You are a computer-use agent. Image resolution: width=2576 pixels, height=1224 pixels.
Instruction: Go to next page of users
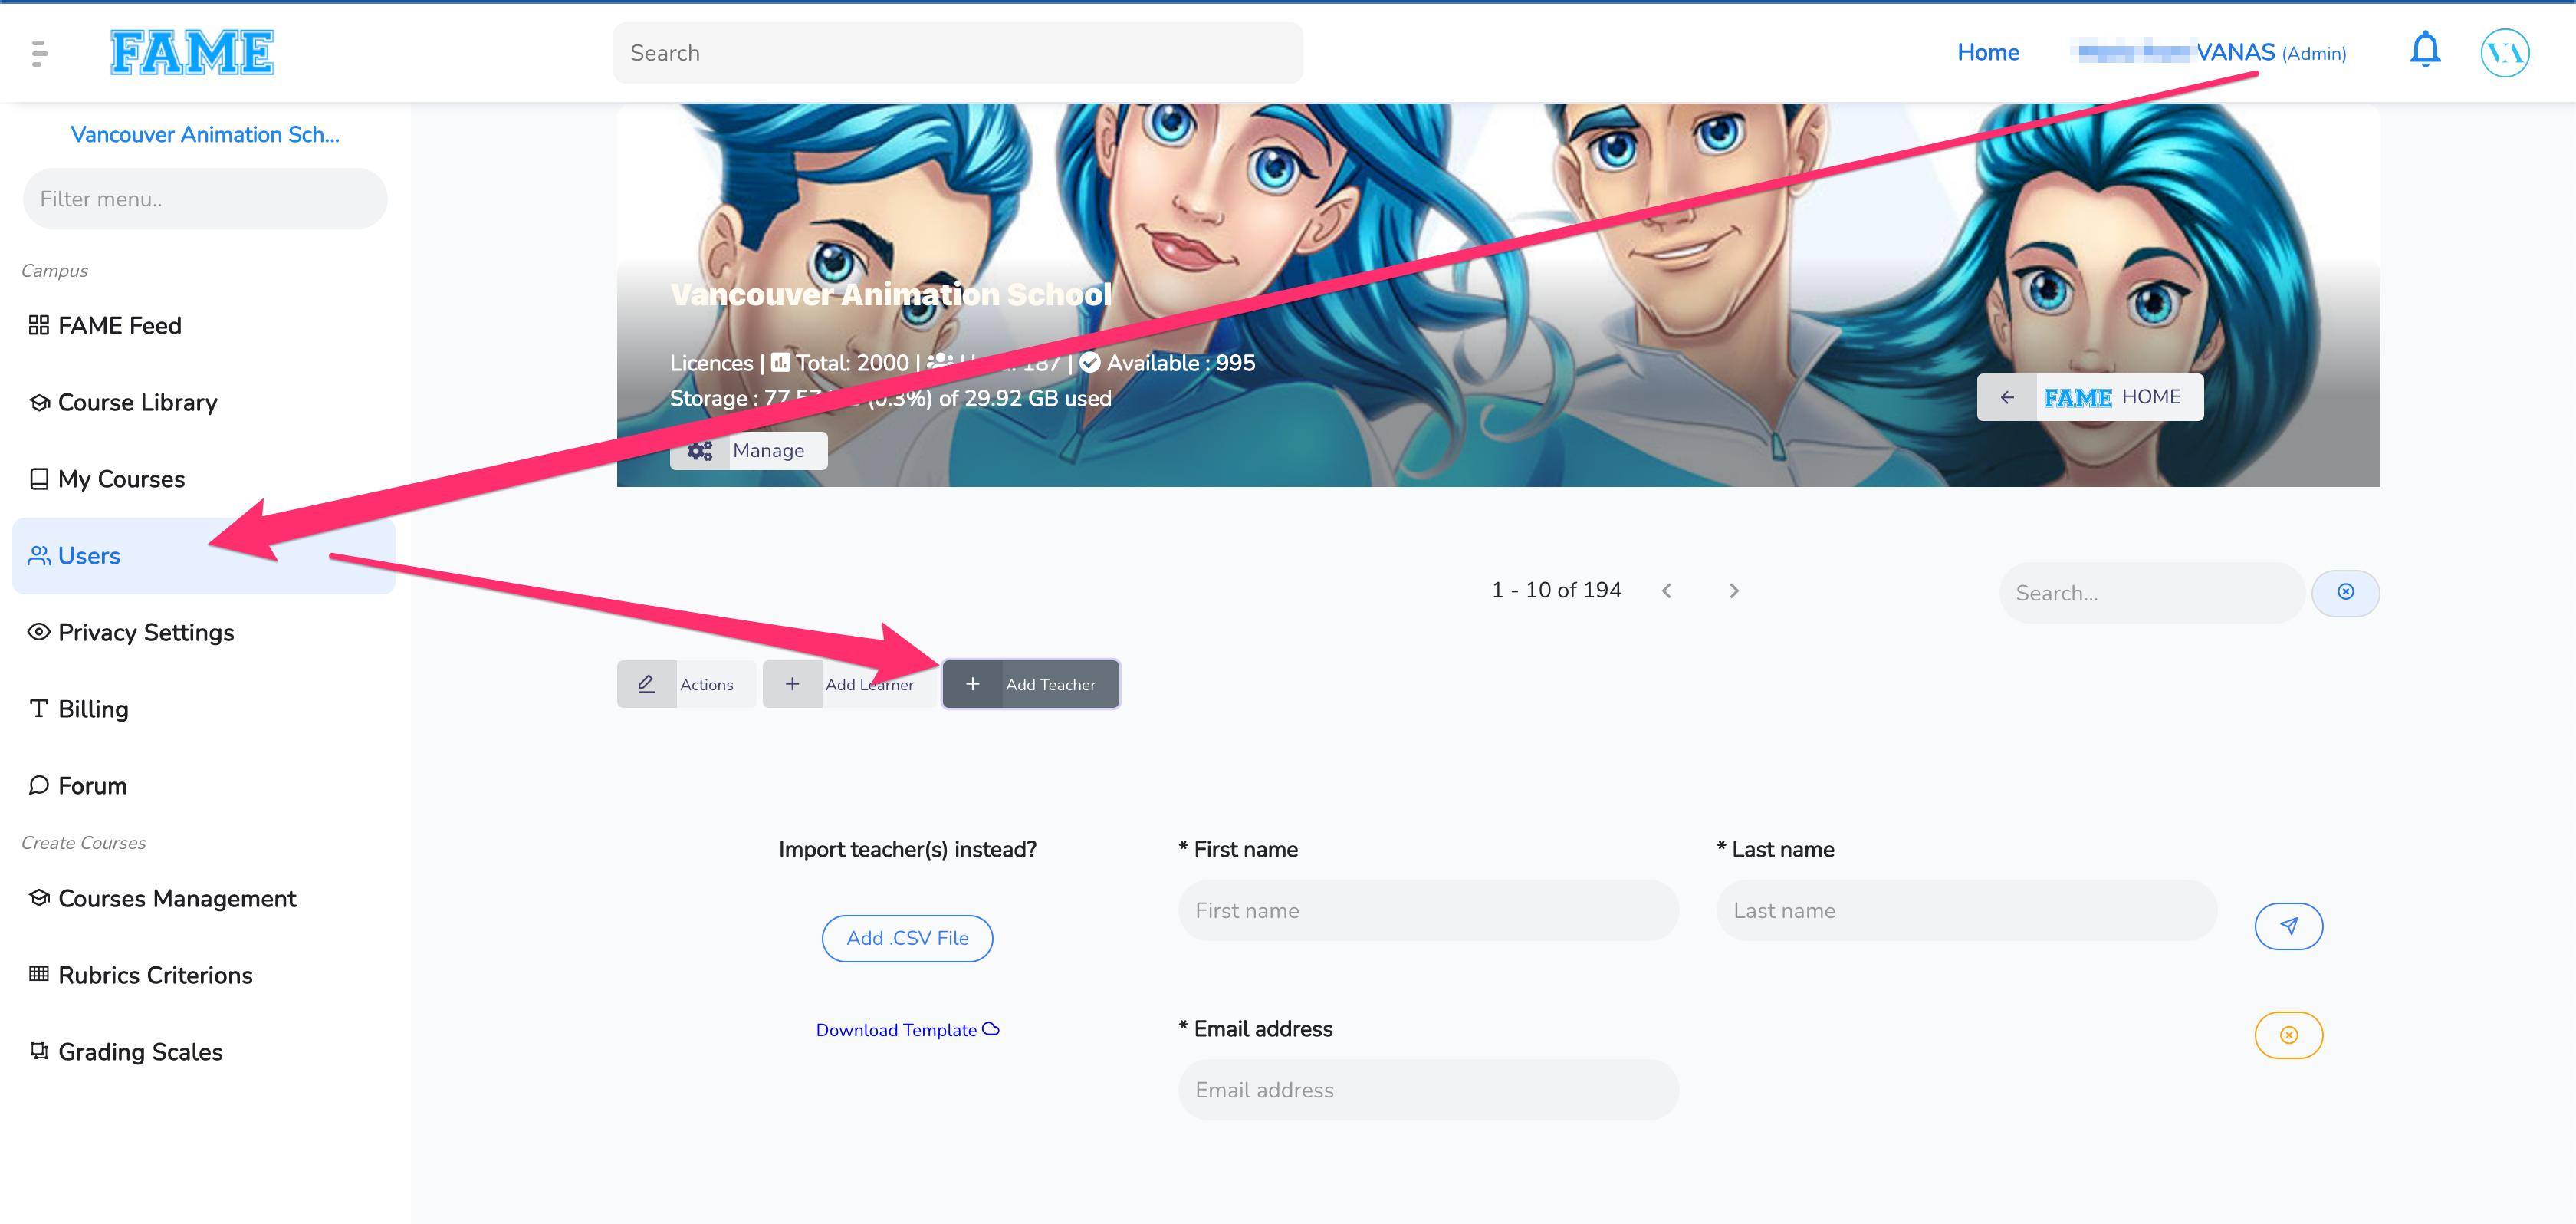click(x=1734, y=591)
